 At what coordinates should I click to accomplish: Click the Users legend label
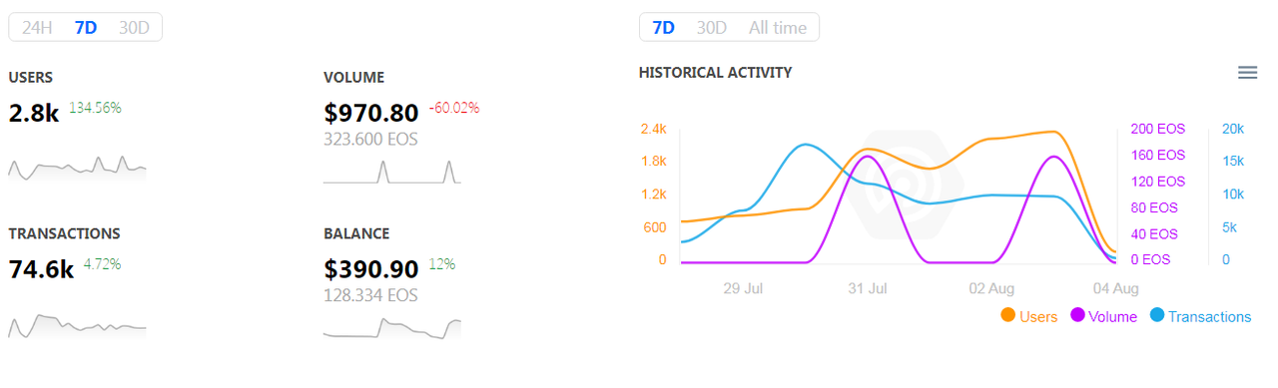pos(1038,316)
